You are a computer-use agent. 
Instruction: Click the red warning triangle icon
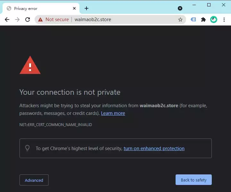point(30,66)
